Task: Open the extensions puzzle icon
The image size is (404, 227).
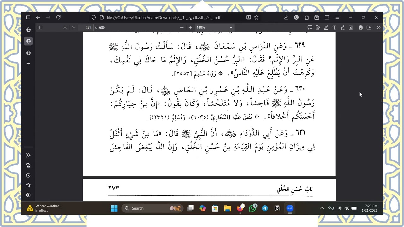Action: coord(306,17)
